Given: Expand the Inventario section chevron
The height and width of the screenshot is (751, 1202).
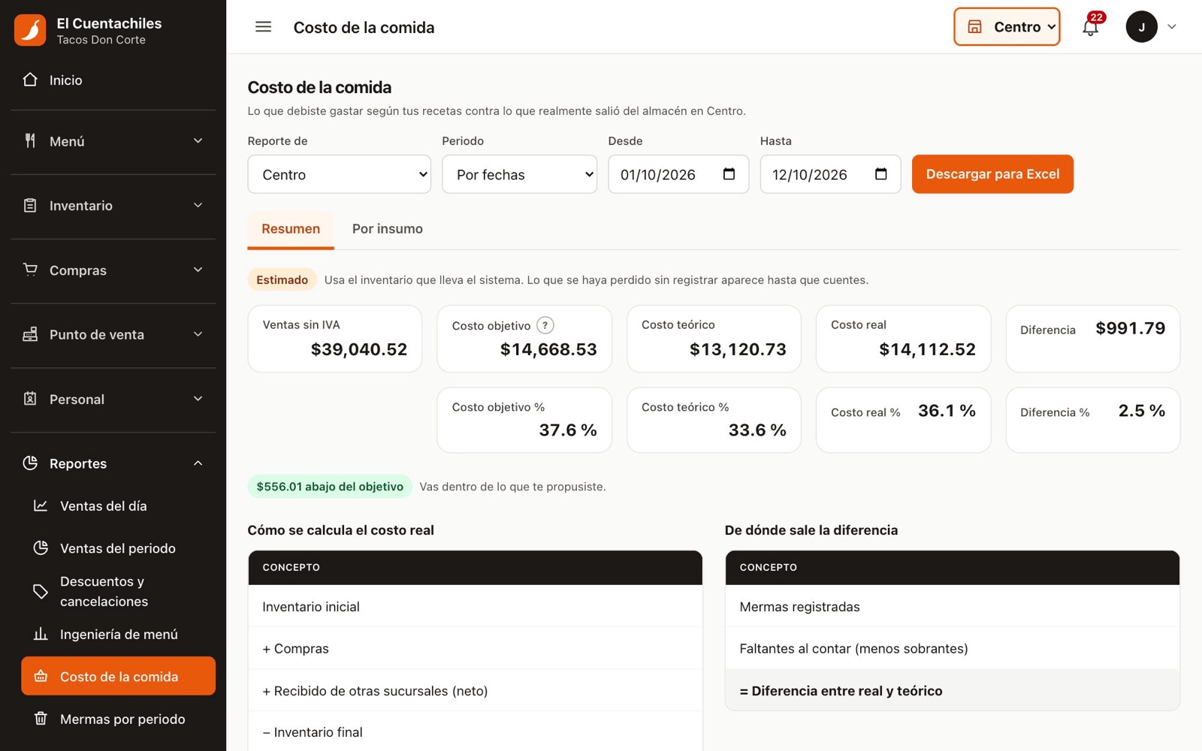Looking at the screenshot, I should [x=198, y=205].
